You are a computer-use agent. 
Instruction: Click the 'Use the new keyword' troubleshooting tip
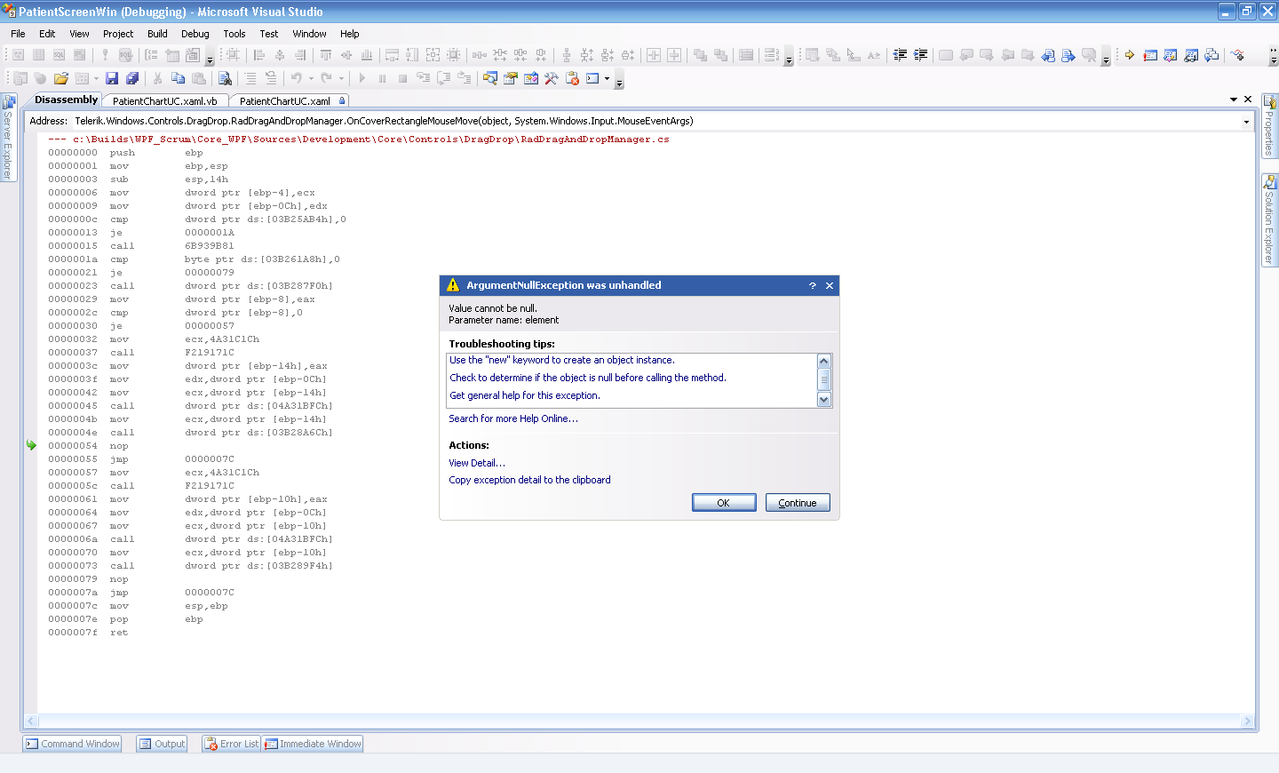pos(562,360)
